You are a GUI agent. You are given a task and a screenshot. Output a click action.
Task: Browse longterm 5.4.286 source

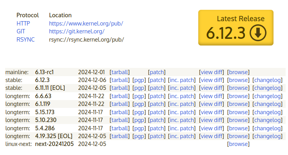pos(238,128)
